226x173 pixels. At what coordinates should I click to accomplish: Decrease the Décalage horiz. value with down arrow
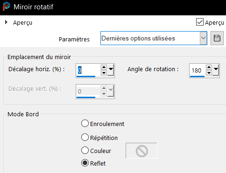pos(104,73)
